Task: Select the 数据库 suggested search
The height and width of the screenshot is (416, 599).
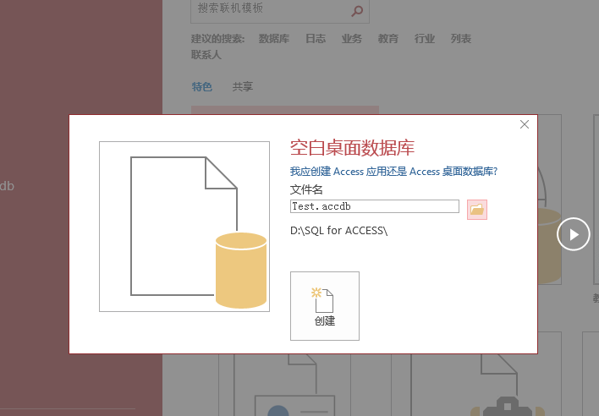Action: point(274,39)
